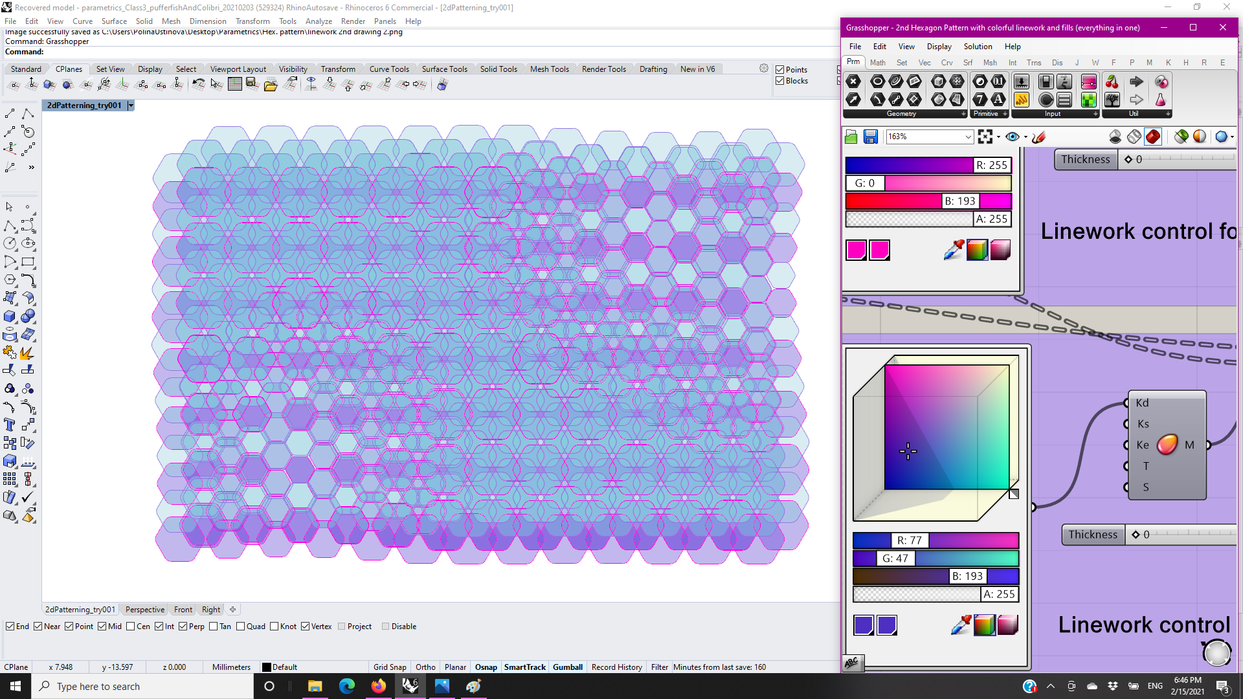The height and width of the screenshot is (699, 1243).
Task: Click the Grasshopper save file icon
Action: tap(870, 137)
